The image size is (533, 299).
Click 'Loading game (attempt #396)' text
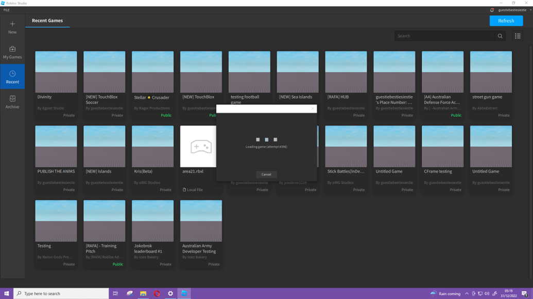(x=266, y=147)
